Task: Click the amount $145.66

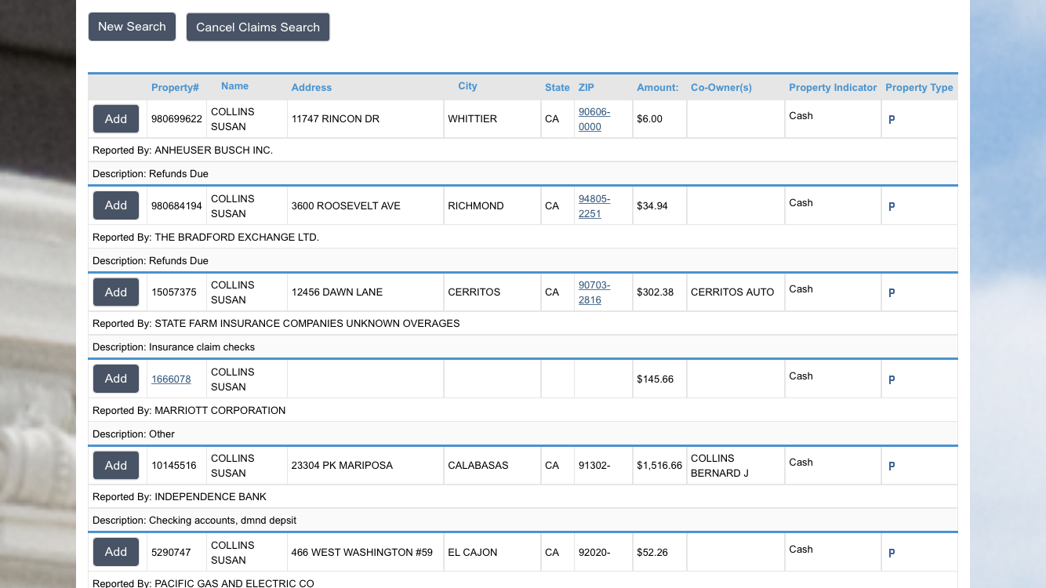Action: click(x=656, y=379)
